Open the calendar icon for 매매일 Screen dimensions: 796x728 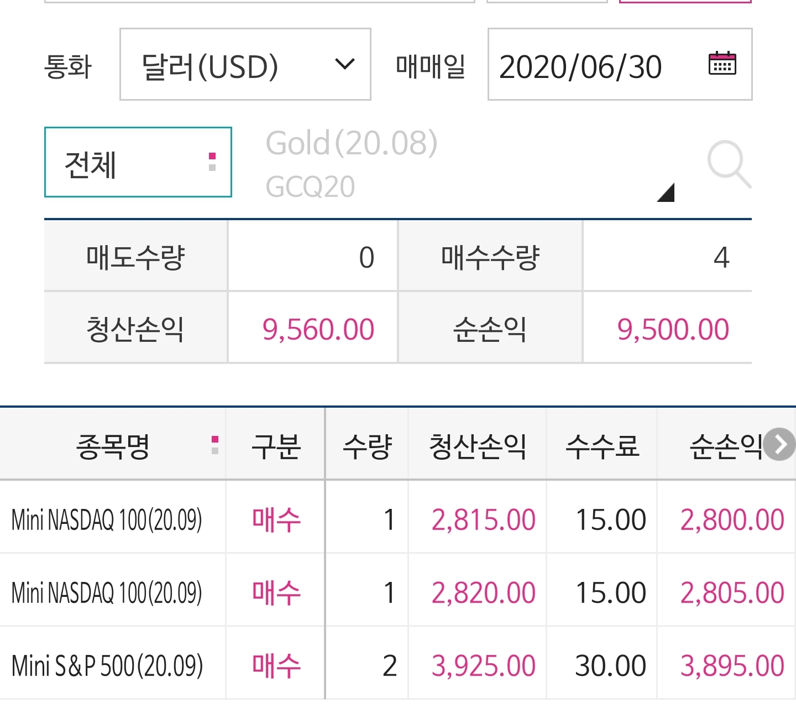pos(722,64)
